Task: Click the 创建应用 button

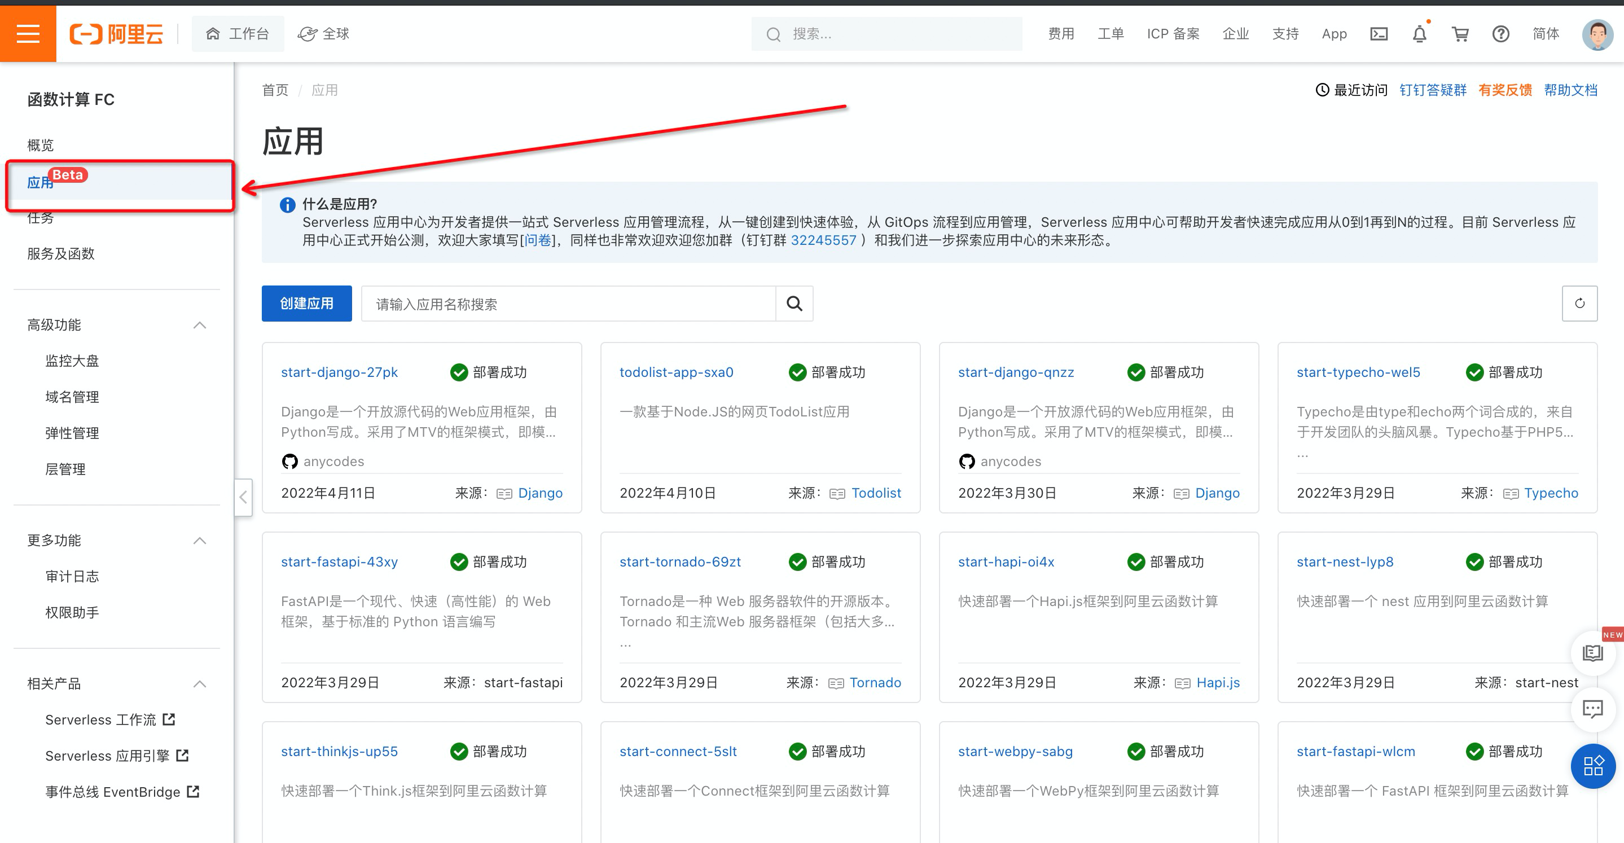Action: [306, 303]
